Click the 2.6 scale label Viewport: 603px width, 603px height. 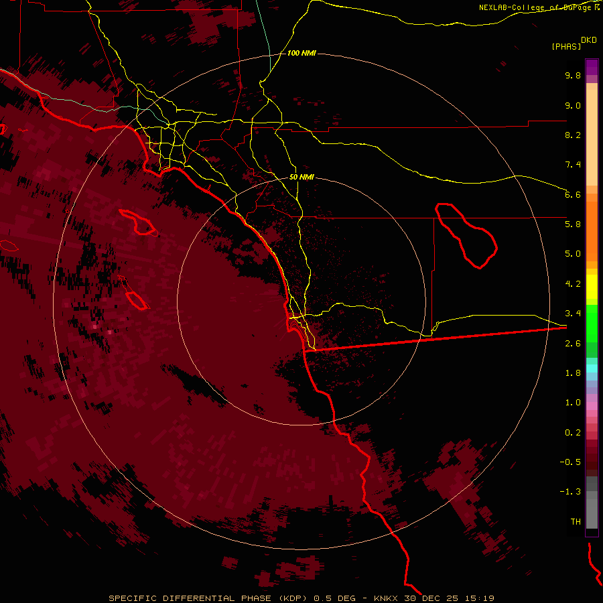[573, 344]
